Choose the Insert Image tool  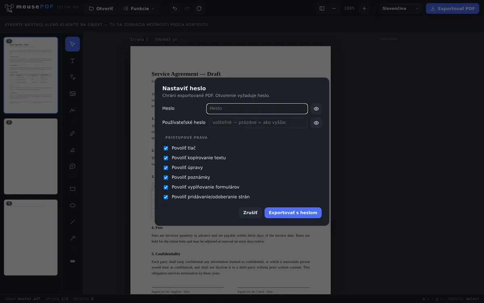(x=73, y=94)
